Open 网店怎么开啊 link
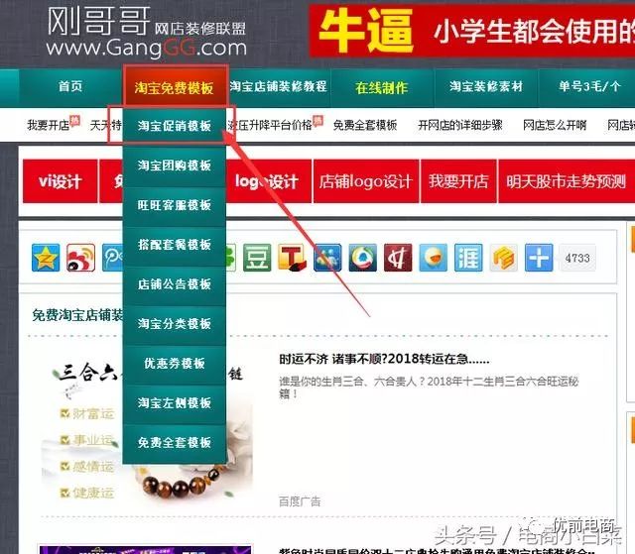This screenshot has height=554, width=635. coord(555,125)
